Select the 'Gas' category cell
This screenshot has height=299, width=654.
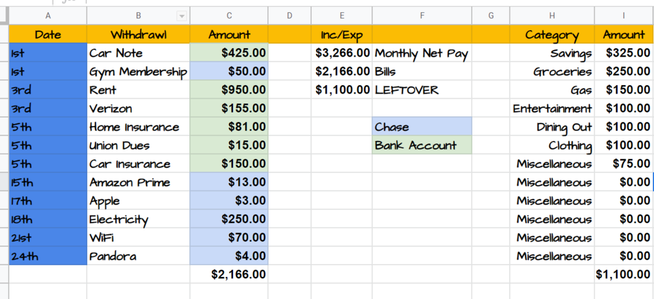(x=552, y=90)
